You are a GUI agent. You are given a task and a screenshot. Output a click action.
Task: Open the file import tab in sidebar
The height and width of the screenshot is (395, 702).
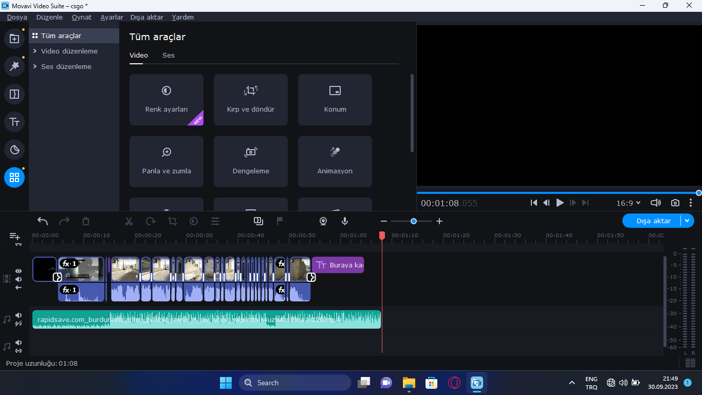(x=14, y=39)
